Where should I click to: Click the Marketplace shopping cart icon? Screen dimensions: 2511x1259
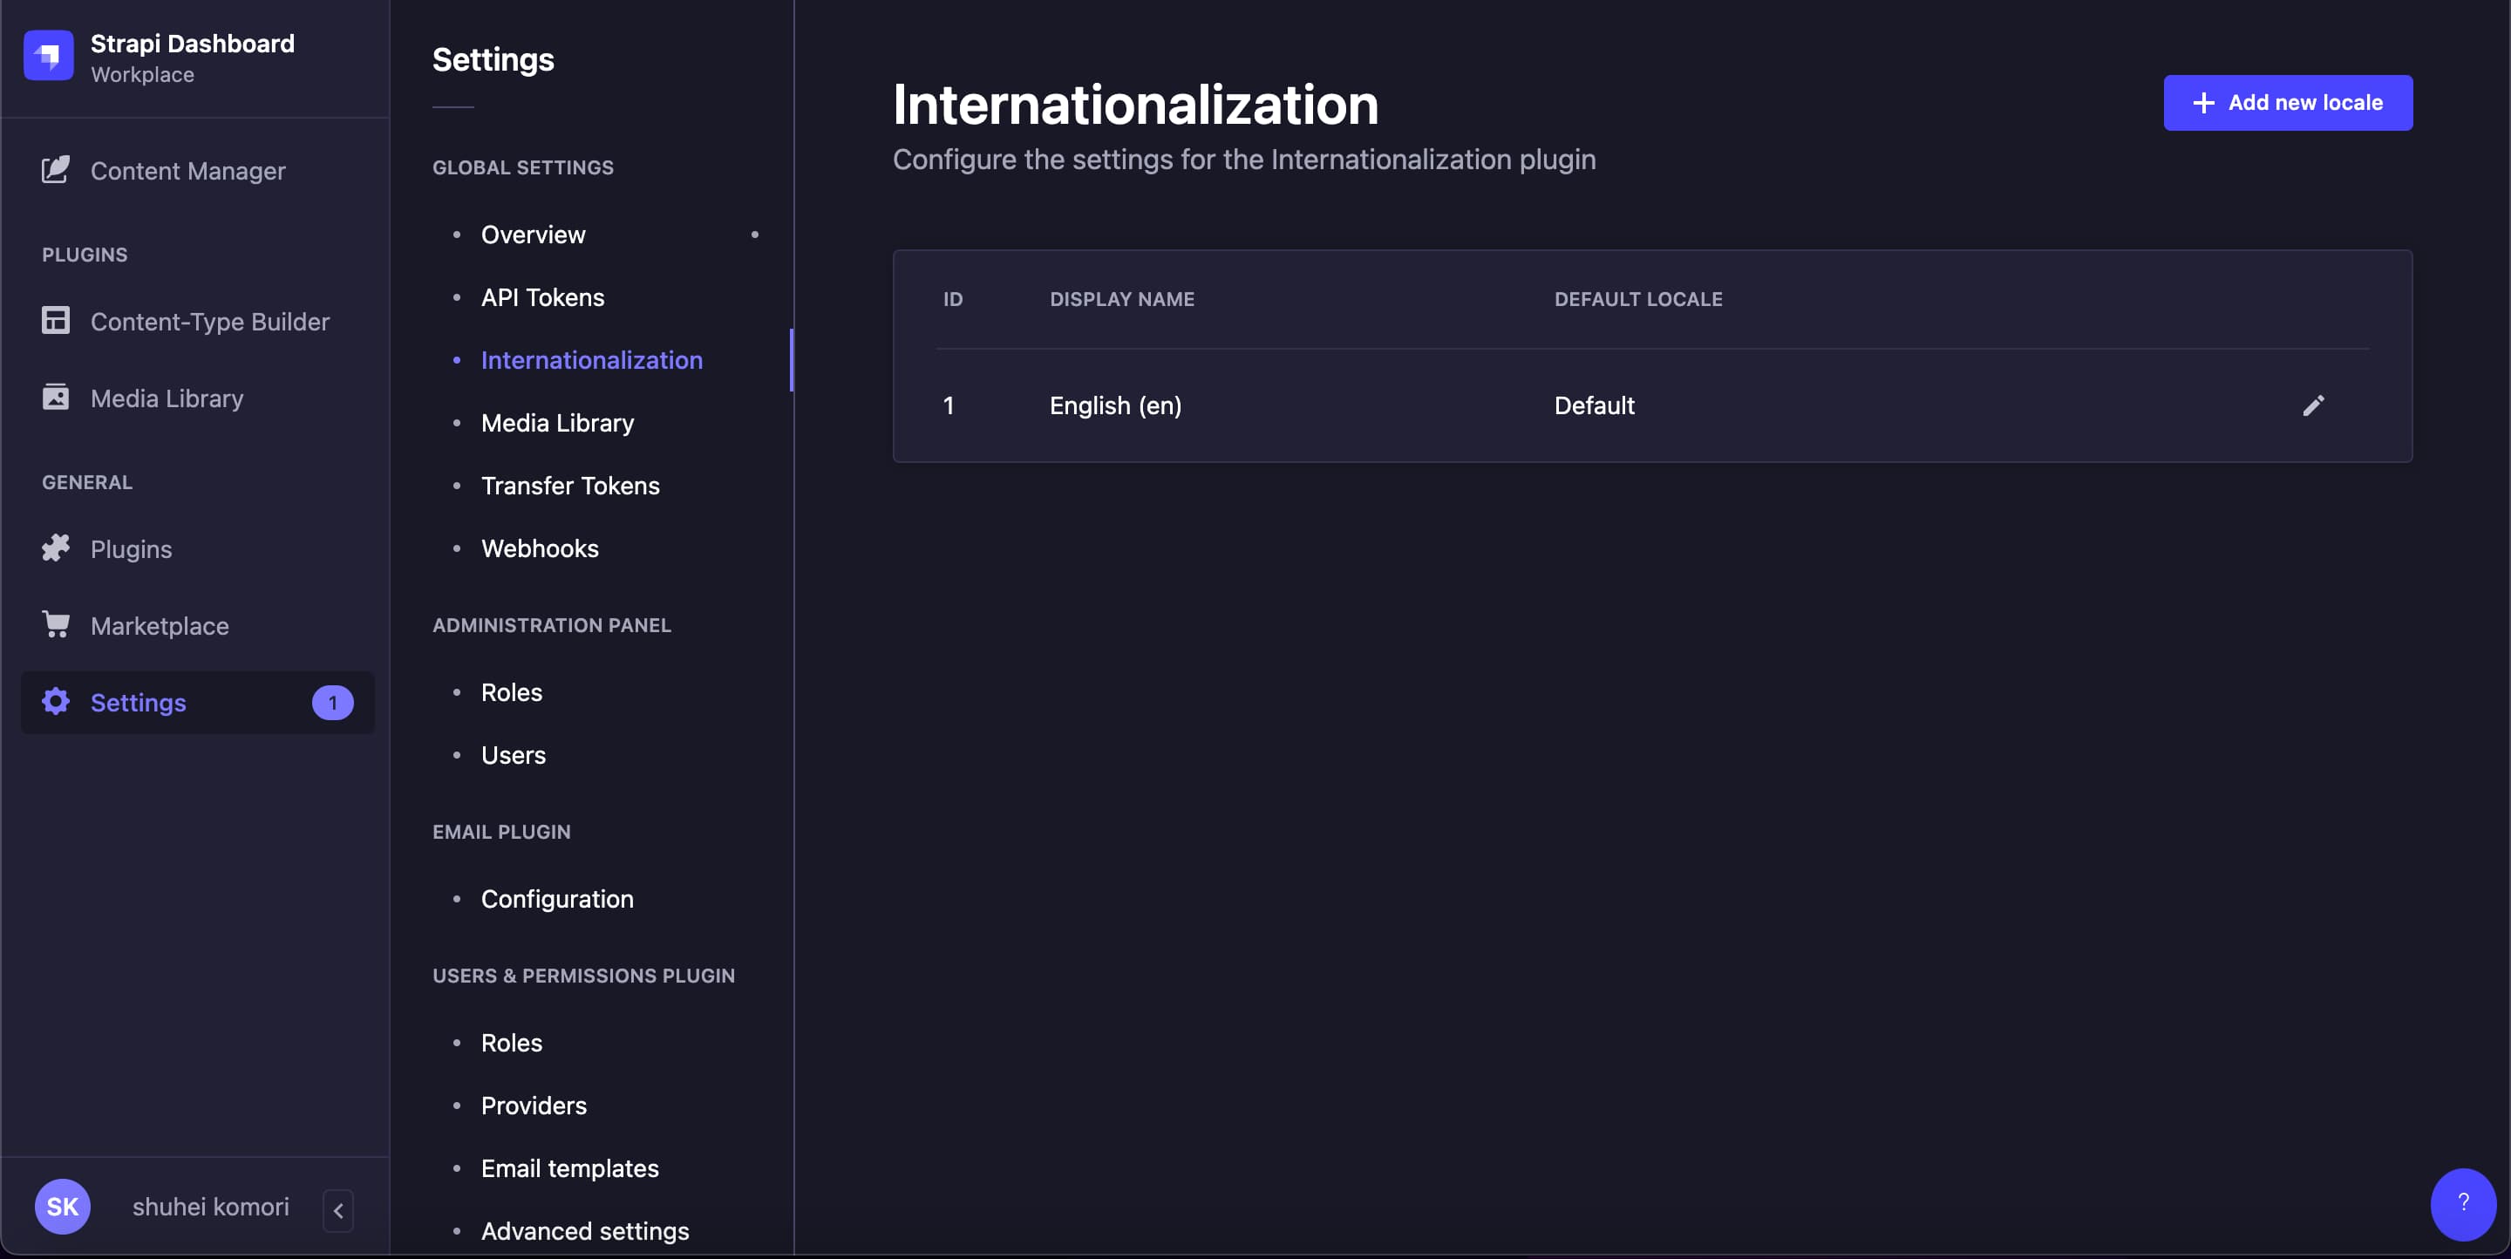coord(56,623)
